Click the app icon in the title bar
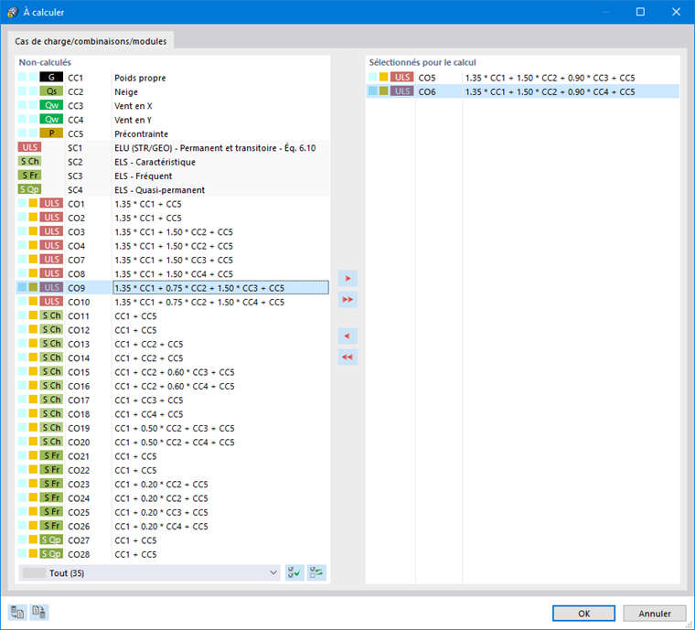 [x=13, y=12]
